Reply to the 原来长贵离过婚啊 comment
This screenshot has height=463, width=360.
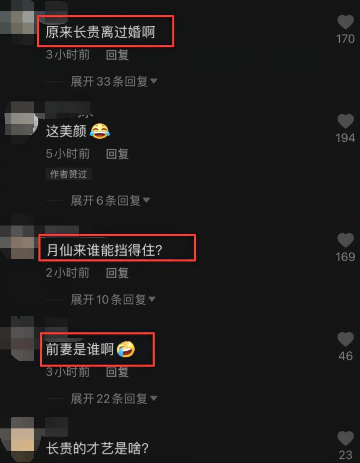(117, 55)
